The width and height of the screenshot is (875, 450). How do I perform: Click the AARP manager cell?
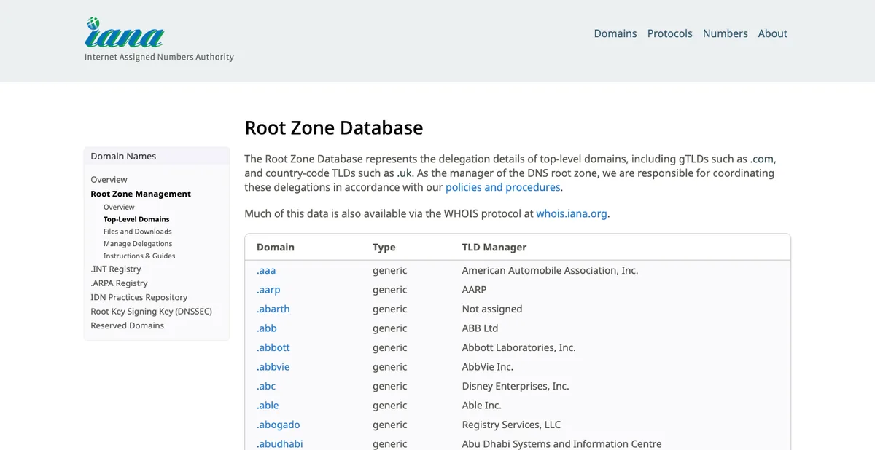(x=474, y=290)
